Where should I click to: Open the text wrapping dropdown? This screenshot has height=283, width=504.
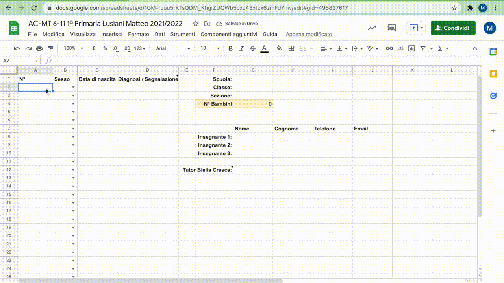pyautogui.click(x=358, y=48)
